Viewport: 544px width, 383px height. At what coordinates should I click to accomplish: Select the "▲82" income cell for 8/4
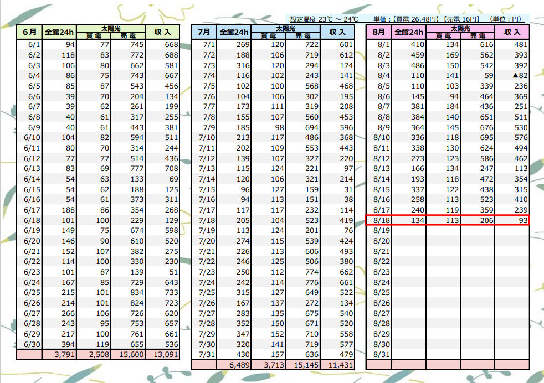coord(512,76)
